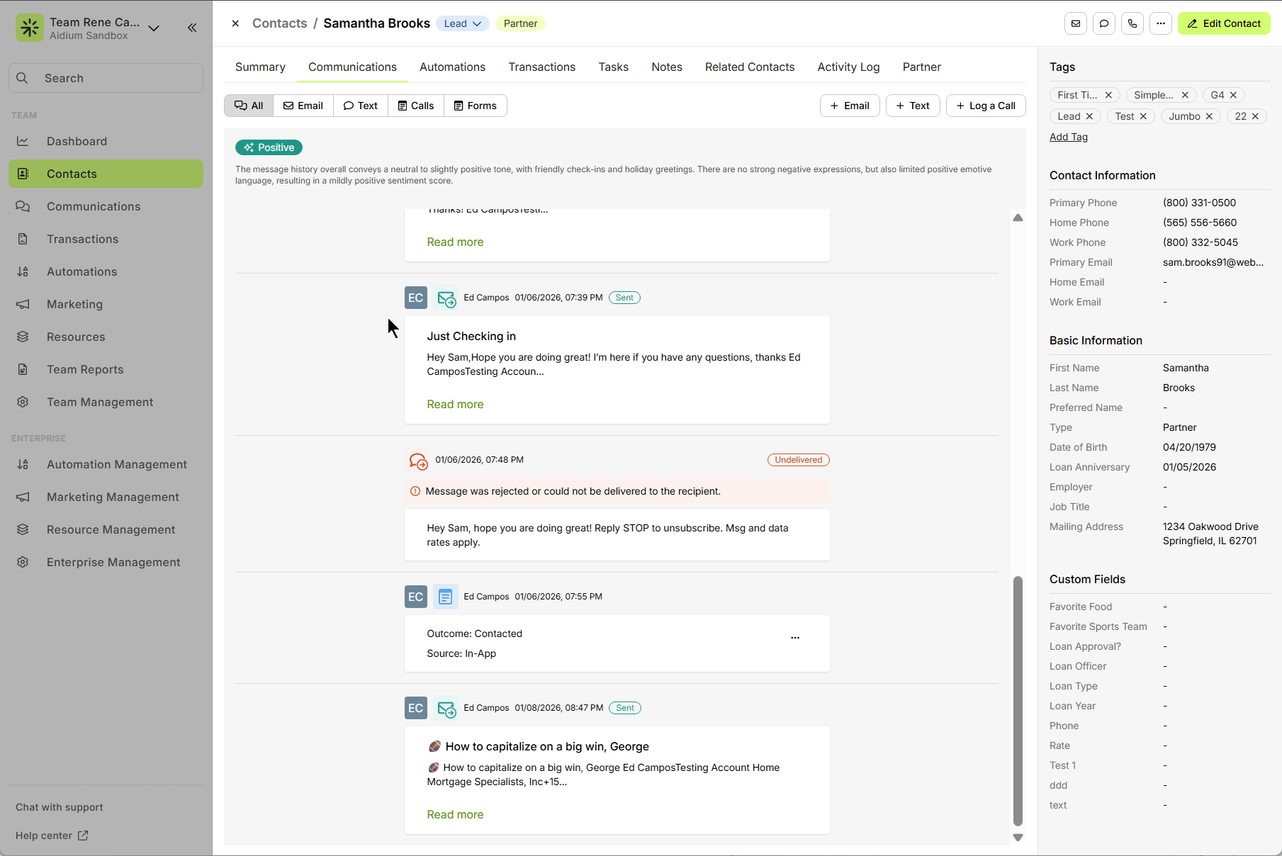Click the chat bubble icon in header
Image resolution: width=1282 pixels, height=856 pixels.
pyautogui.click(x=1103, y=23)
